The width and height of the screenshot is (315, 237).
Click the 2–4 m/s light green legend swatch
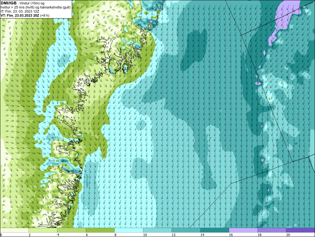43,230
